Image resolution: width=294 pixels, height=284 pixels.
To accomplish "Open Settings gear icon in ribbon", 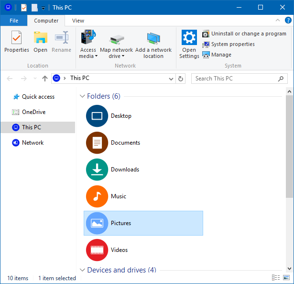I will pos(189,37).
